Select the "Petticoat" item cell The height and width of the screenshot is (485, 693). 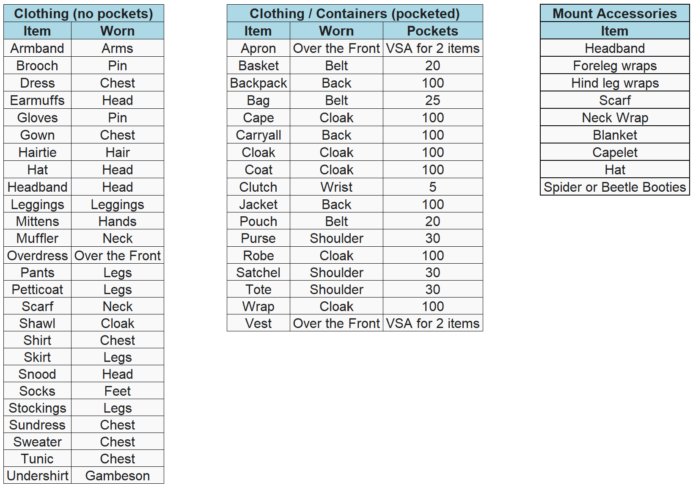37,289
